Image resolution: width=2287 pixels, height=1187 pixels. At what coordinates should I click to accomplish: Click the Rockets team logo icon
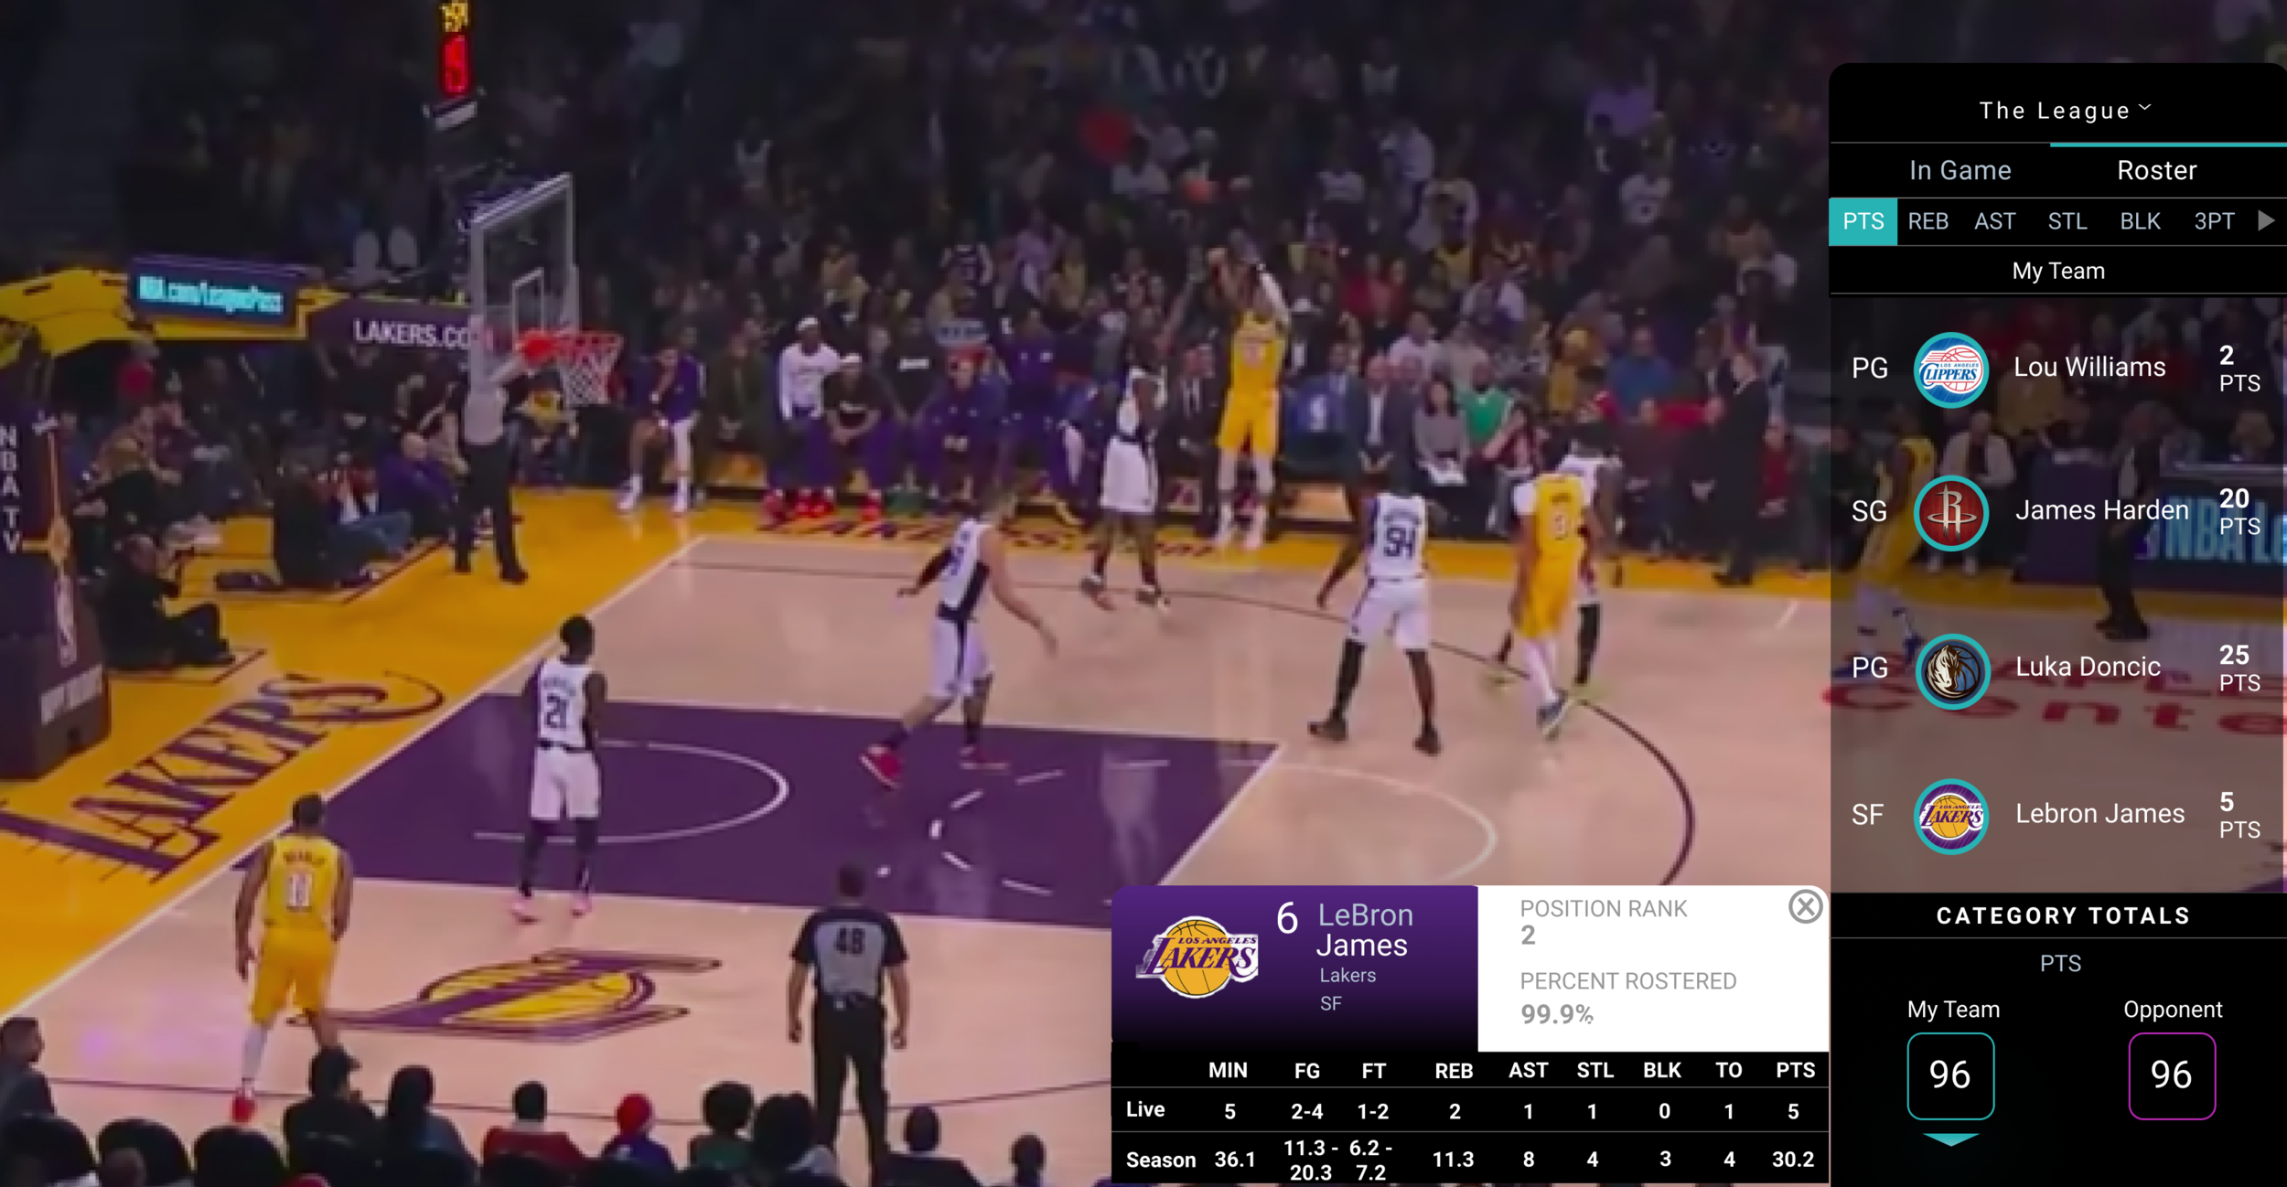pyautogui.click(x=1950, y=513)
